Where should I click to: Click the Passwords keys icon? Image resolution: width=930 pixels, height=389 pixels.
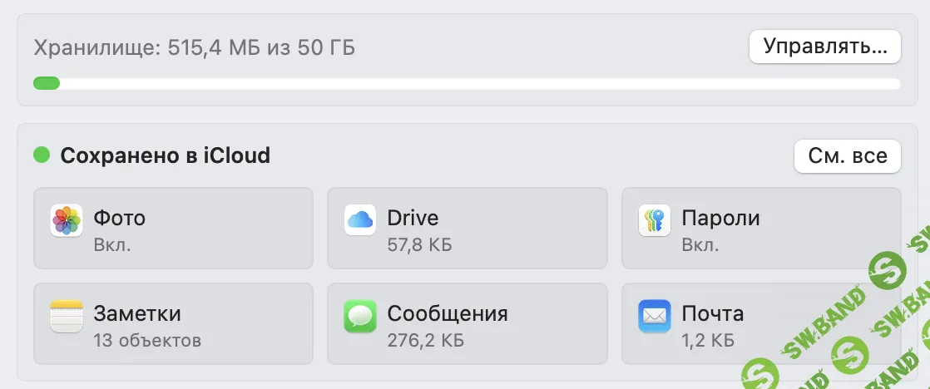(654, 221)
